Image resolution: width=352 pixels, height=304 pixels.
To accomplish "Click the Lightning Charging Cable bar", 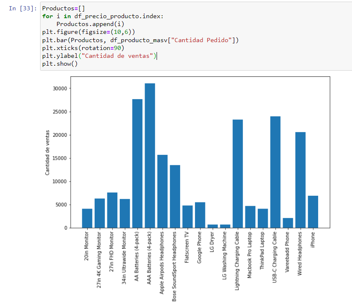I will click(x=238, y=173).
